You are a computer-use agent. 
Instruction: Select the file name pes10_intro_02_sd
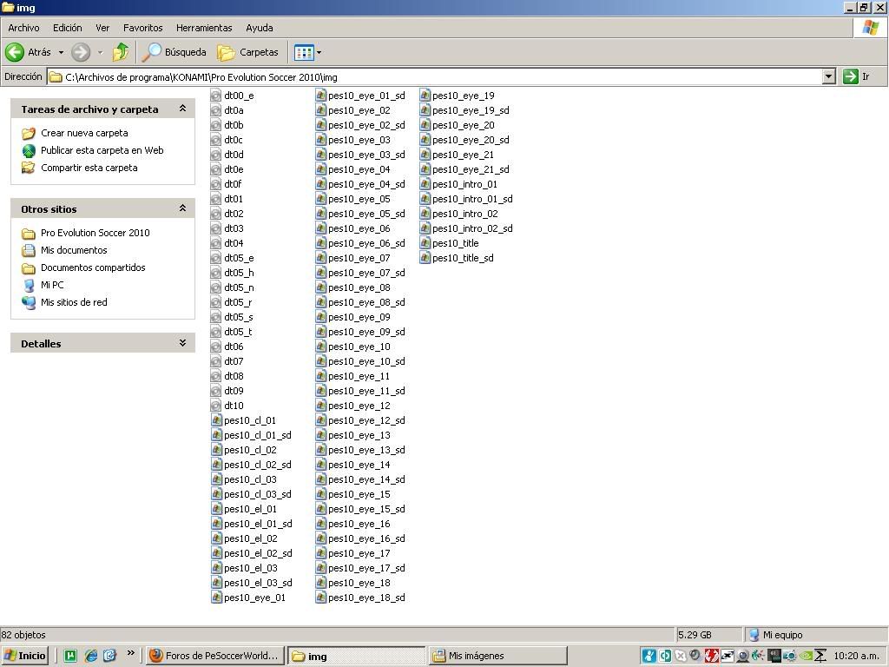click(473, 228)
